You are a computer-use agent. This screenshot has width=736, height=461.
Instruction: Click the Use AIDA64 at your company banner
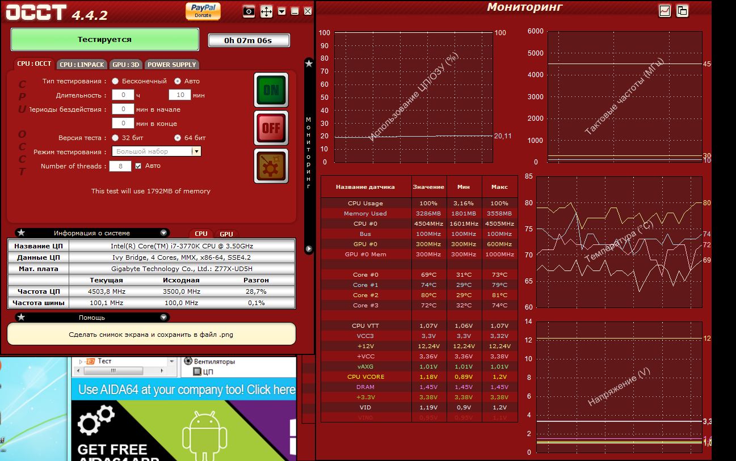click(x=183, y=390)
